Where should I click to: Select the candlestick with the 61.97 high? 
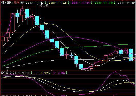[x=37, y=20]
